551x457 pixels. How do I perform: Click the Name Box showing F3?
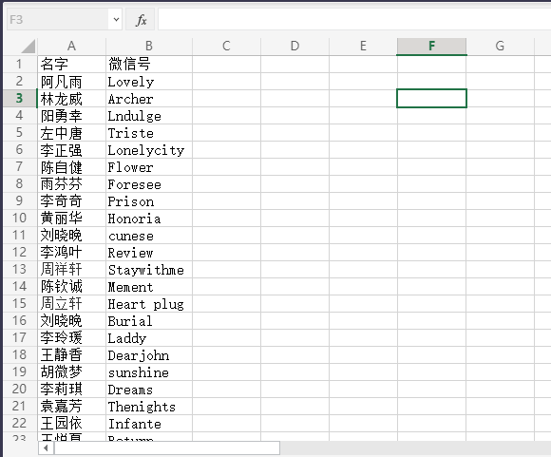[x=58, y=19]
